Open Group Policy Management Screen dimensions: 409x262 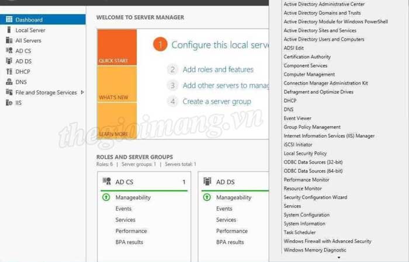pyautogui.click(x=312, y=127)
